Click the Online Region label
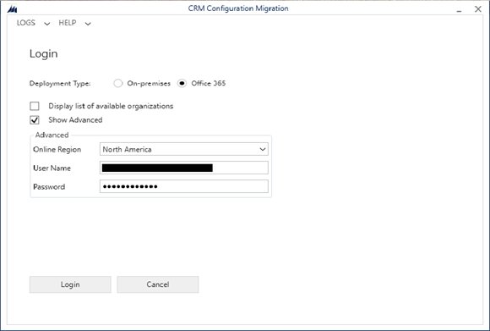490x331 pixels. pos(57,149)
